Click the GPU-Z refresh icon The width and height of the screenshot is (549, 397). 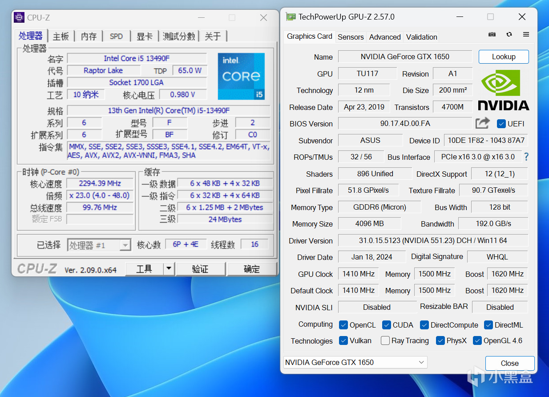point(509,34)
